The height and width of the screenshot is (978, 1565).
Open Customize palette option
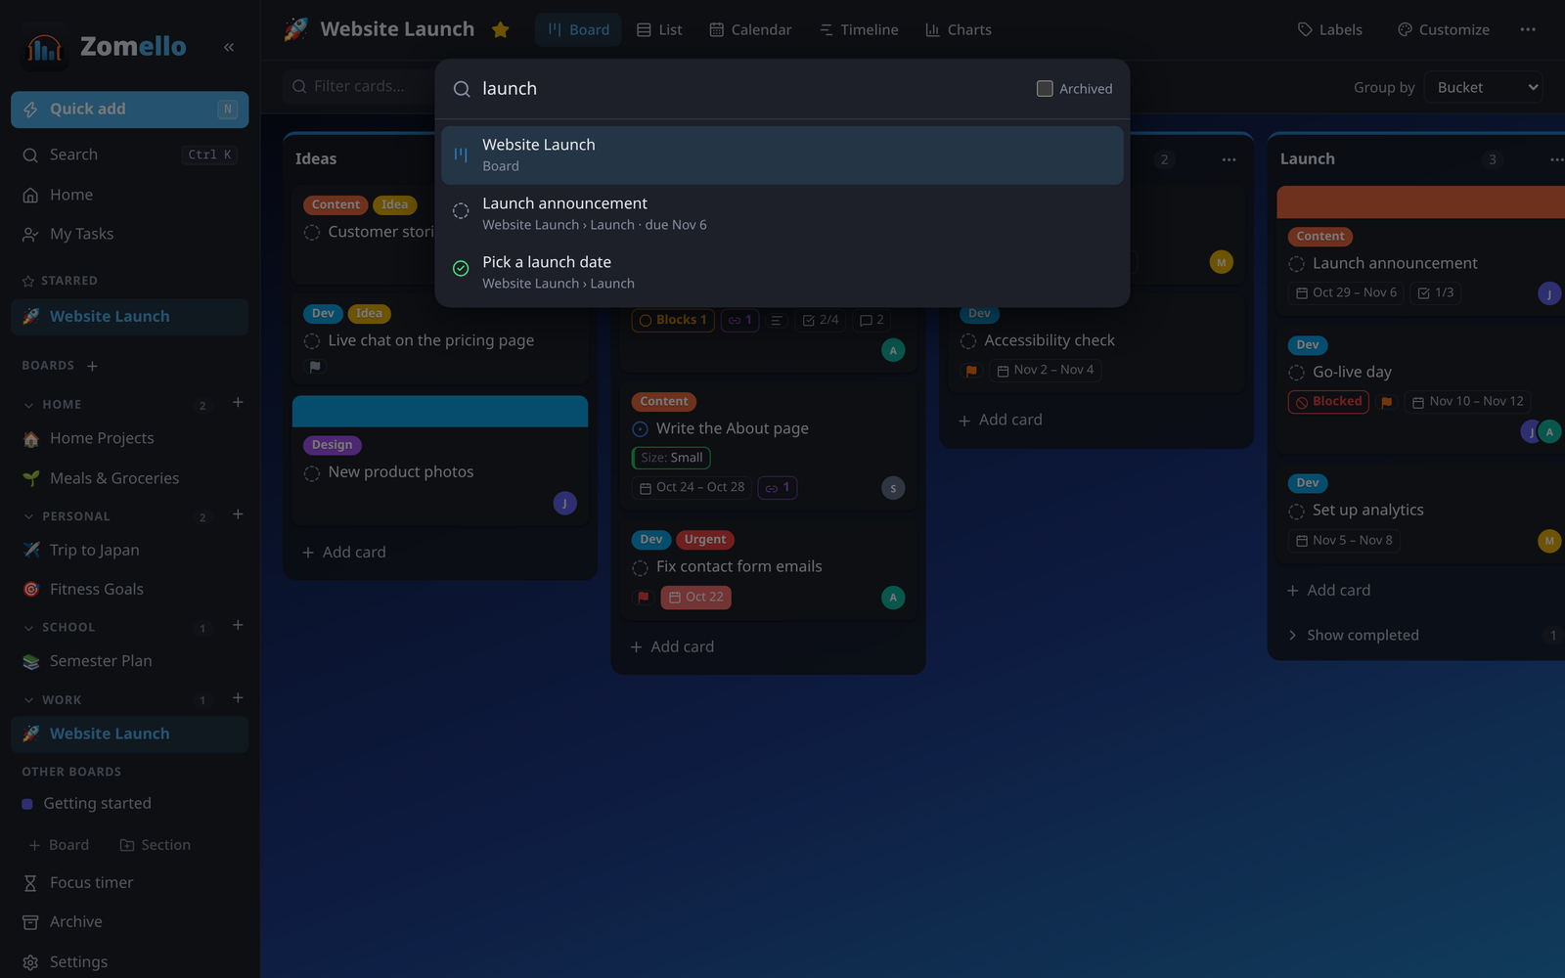pyautogui.click(x=1443, y=29)
